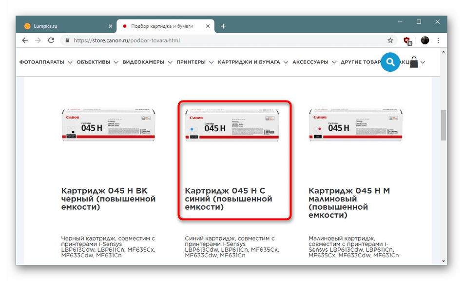Open Картридж 045 H M малиновый title
This screenshot has width=463, height=281.
pyautogui.click(x=349, y=202)
